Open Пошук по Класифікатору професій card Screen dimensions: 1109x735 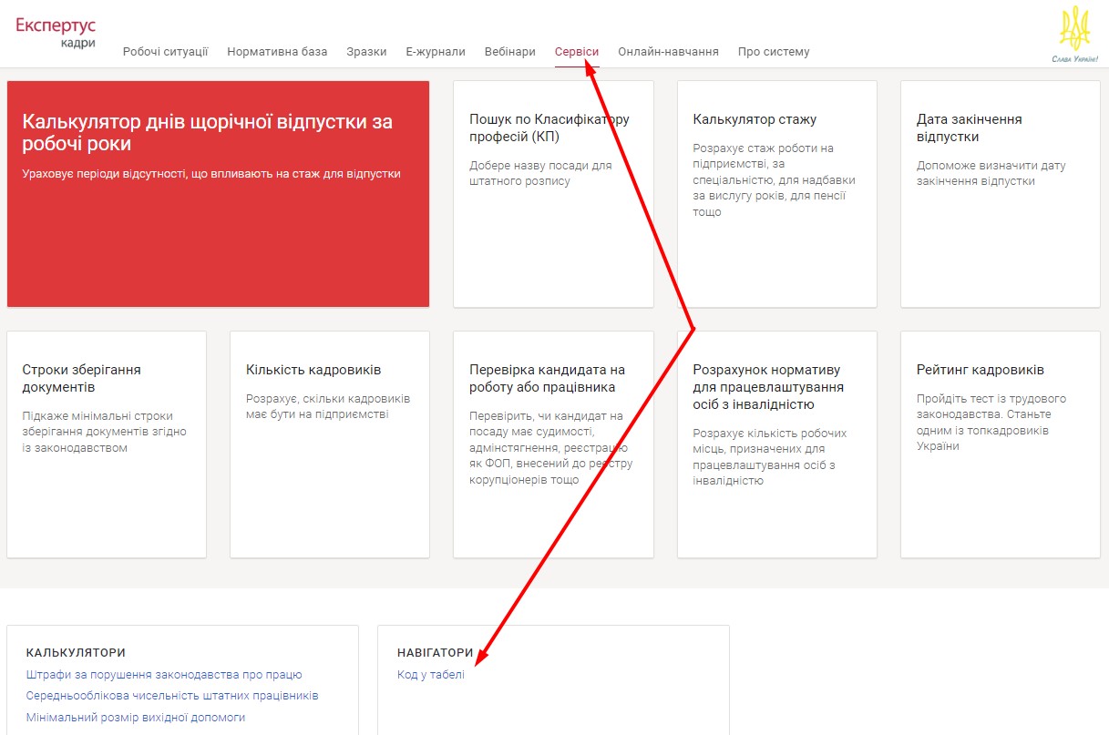coord(553,193)
